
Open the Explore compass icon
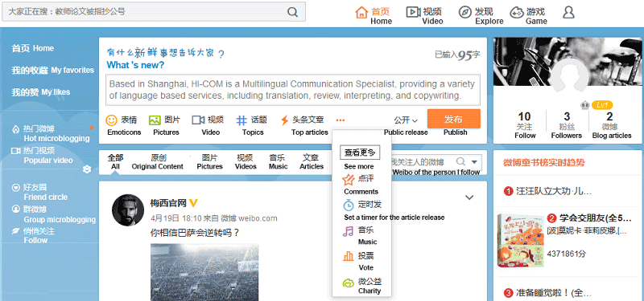[465, 12]
